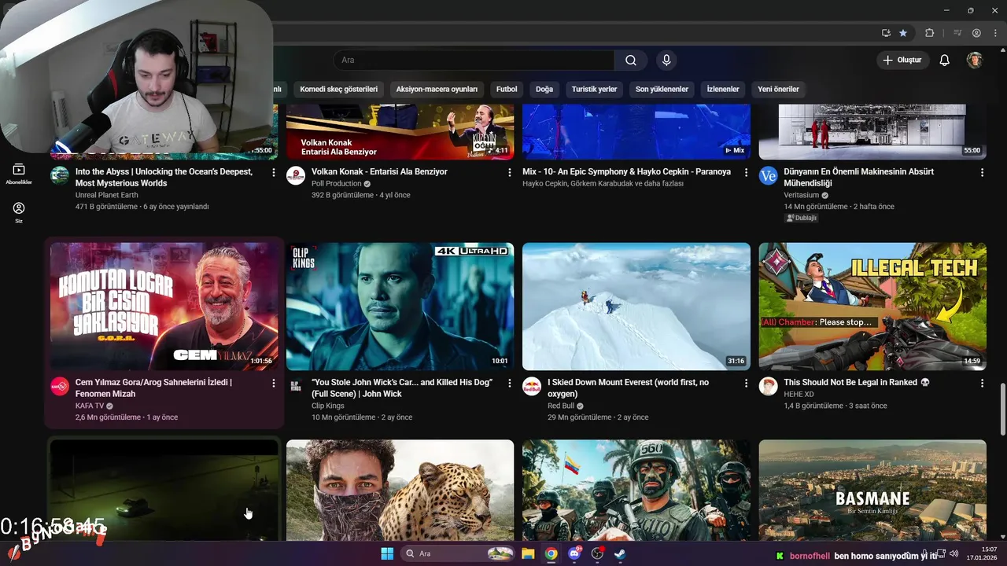Open OBS Studio from taskbar

pos(597,553)
